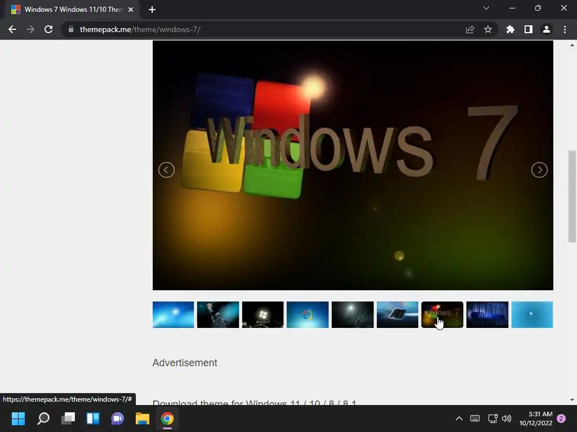Select the blue thumbnail with dark flag logo
Viewport: 577px width, 432px height.
click(x=397, y=315)
